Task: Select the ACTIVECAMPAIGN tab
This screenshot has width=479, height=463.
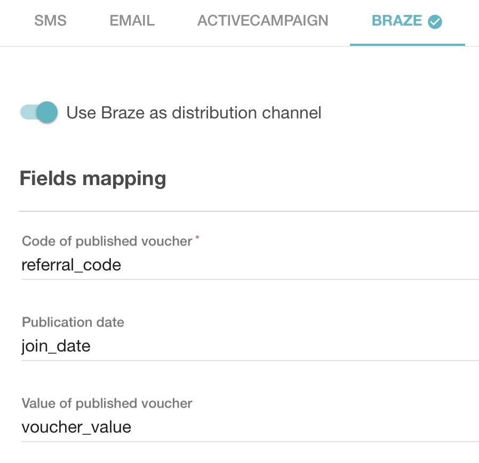Action: [x=263, y=21]
